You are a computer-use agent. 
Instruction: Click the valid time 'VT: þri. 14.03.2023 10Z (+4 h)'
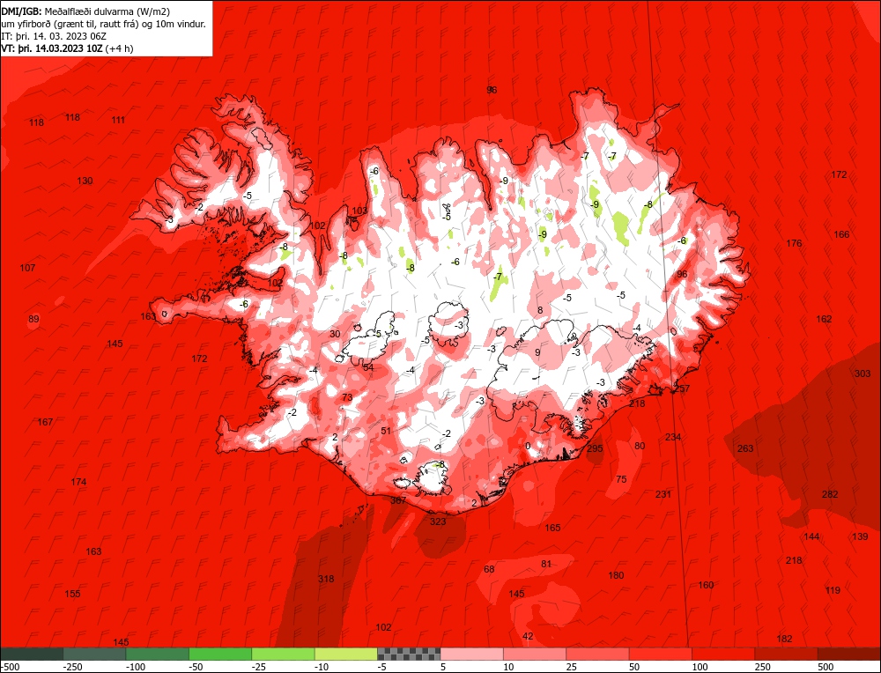(x=68, y=48)
